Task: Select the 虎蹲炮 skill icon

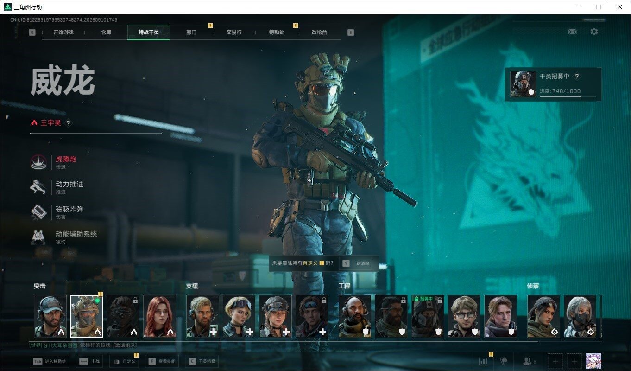Action: point(38,162)
